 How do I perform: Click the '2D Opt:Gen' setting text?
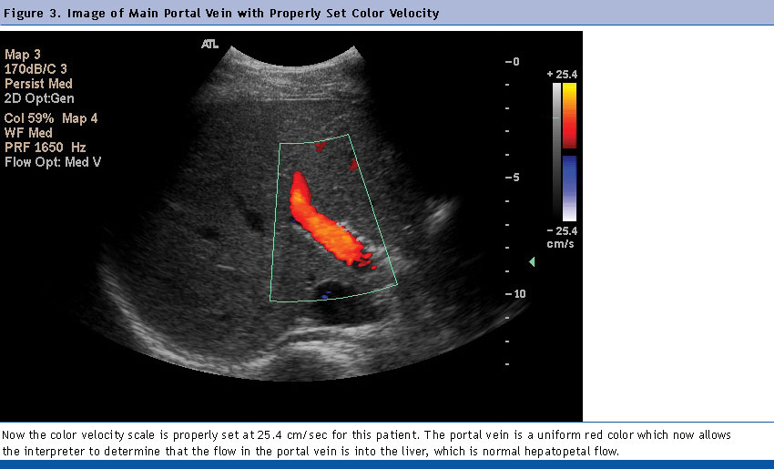click(39, 98)
